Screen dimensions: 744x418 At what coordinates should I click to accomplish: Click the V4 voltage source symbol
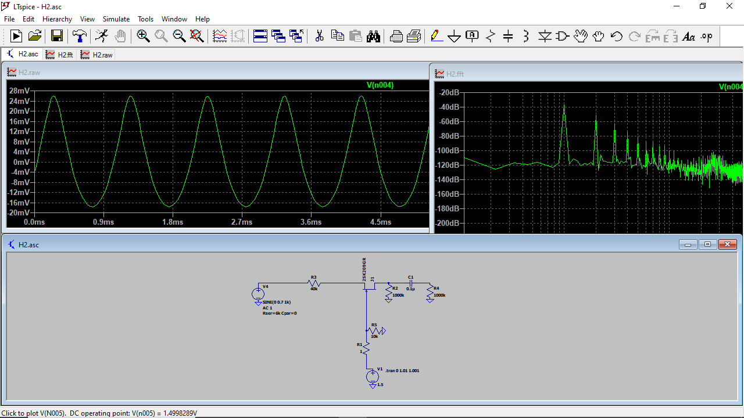point(258,294)
